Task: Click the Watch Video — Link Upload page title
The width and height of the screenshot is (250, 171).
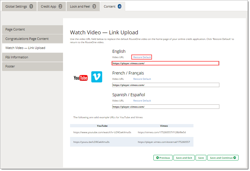Action: tap(104, 32)
